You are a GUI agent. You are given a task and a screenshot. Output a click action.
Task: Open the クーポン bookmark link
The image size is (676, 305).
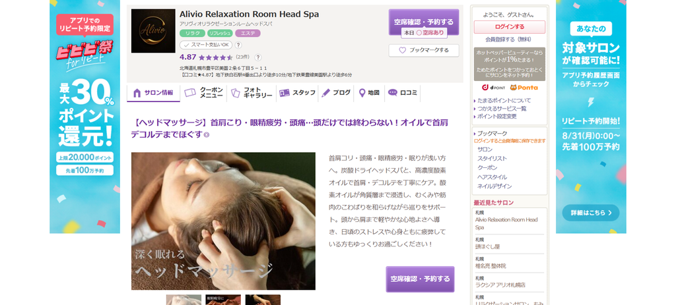(x=487, y=167)
